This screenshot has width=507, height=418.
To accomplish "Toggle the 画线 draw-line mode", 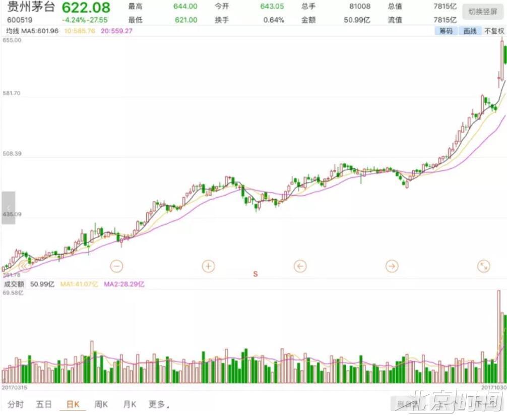I will 470,31.
